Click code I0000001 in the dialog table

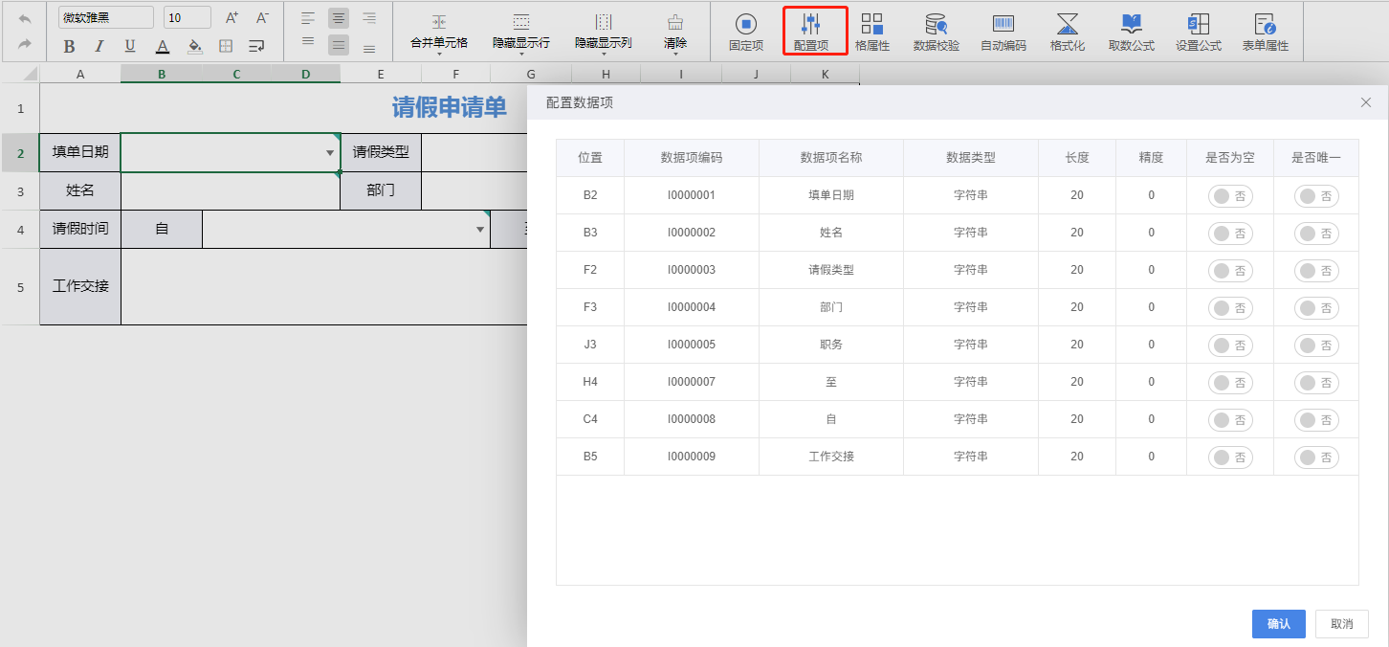coord(692,195)
